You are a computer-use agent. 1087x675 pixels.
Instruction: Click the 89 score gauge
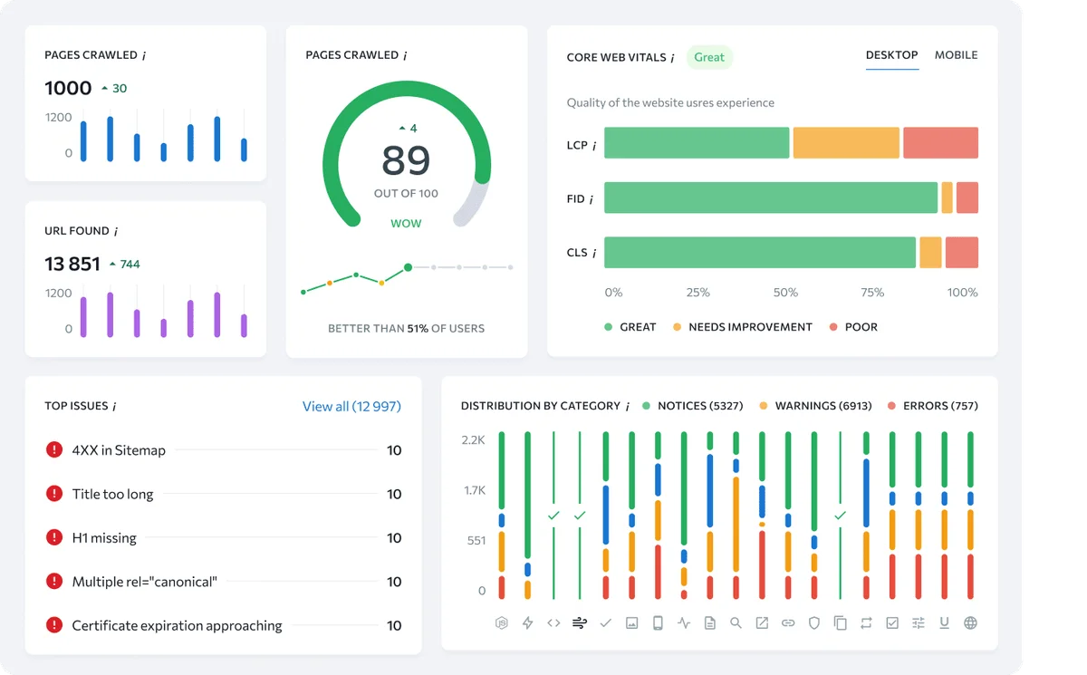[x=406, y=161]
